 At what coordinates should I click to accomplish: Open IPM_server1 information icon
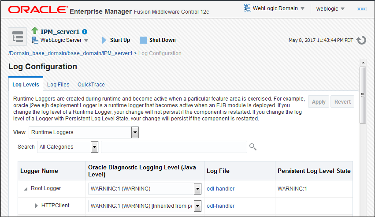click(85, 32)
